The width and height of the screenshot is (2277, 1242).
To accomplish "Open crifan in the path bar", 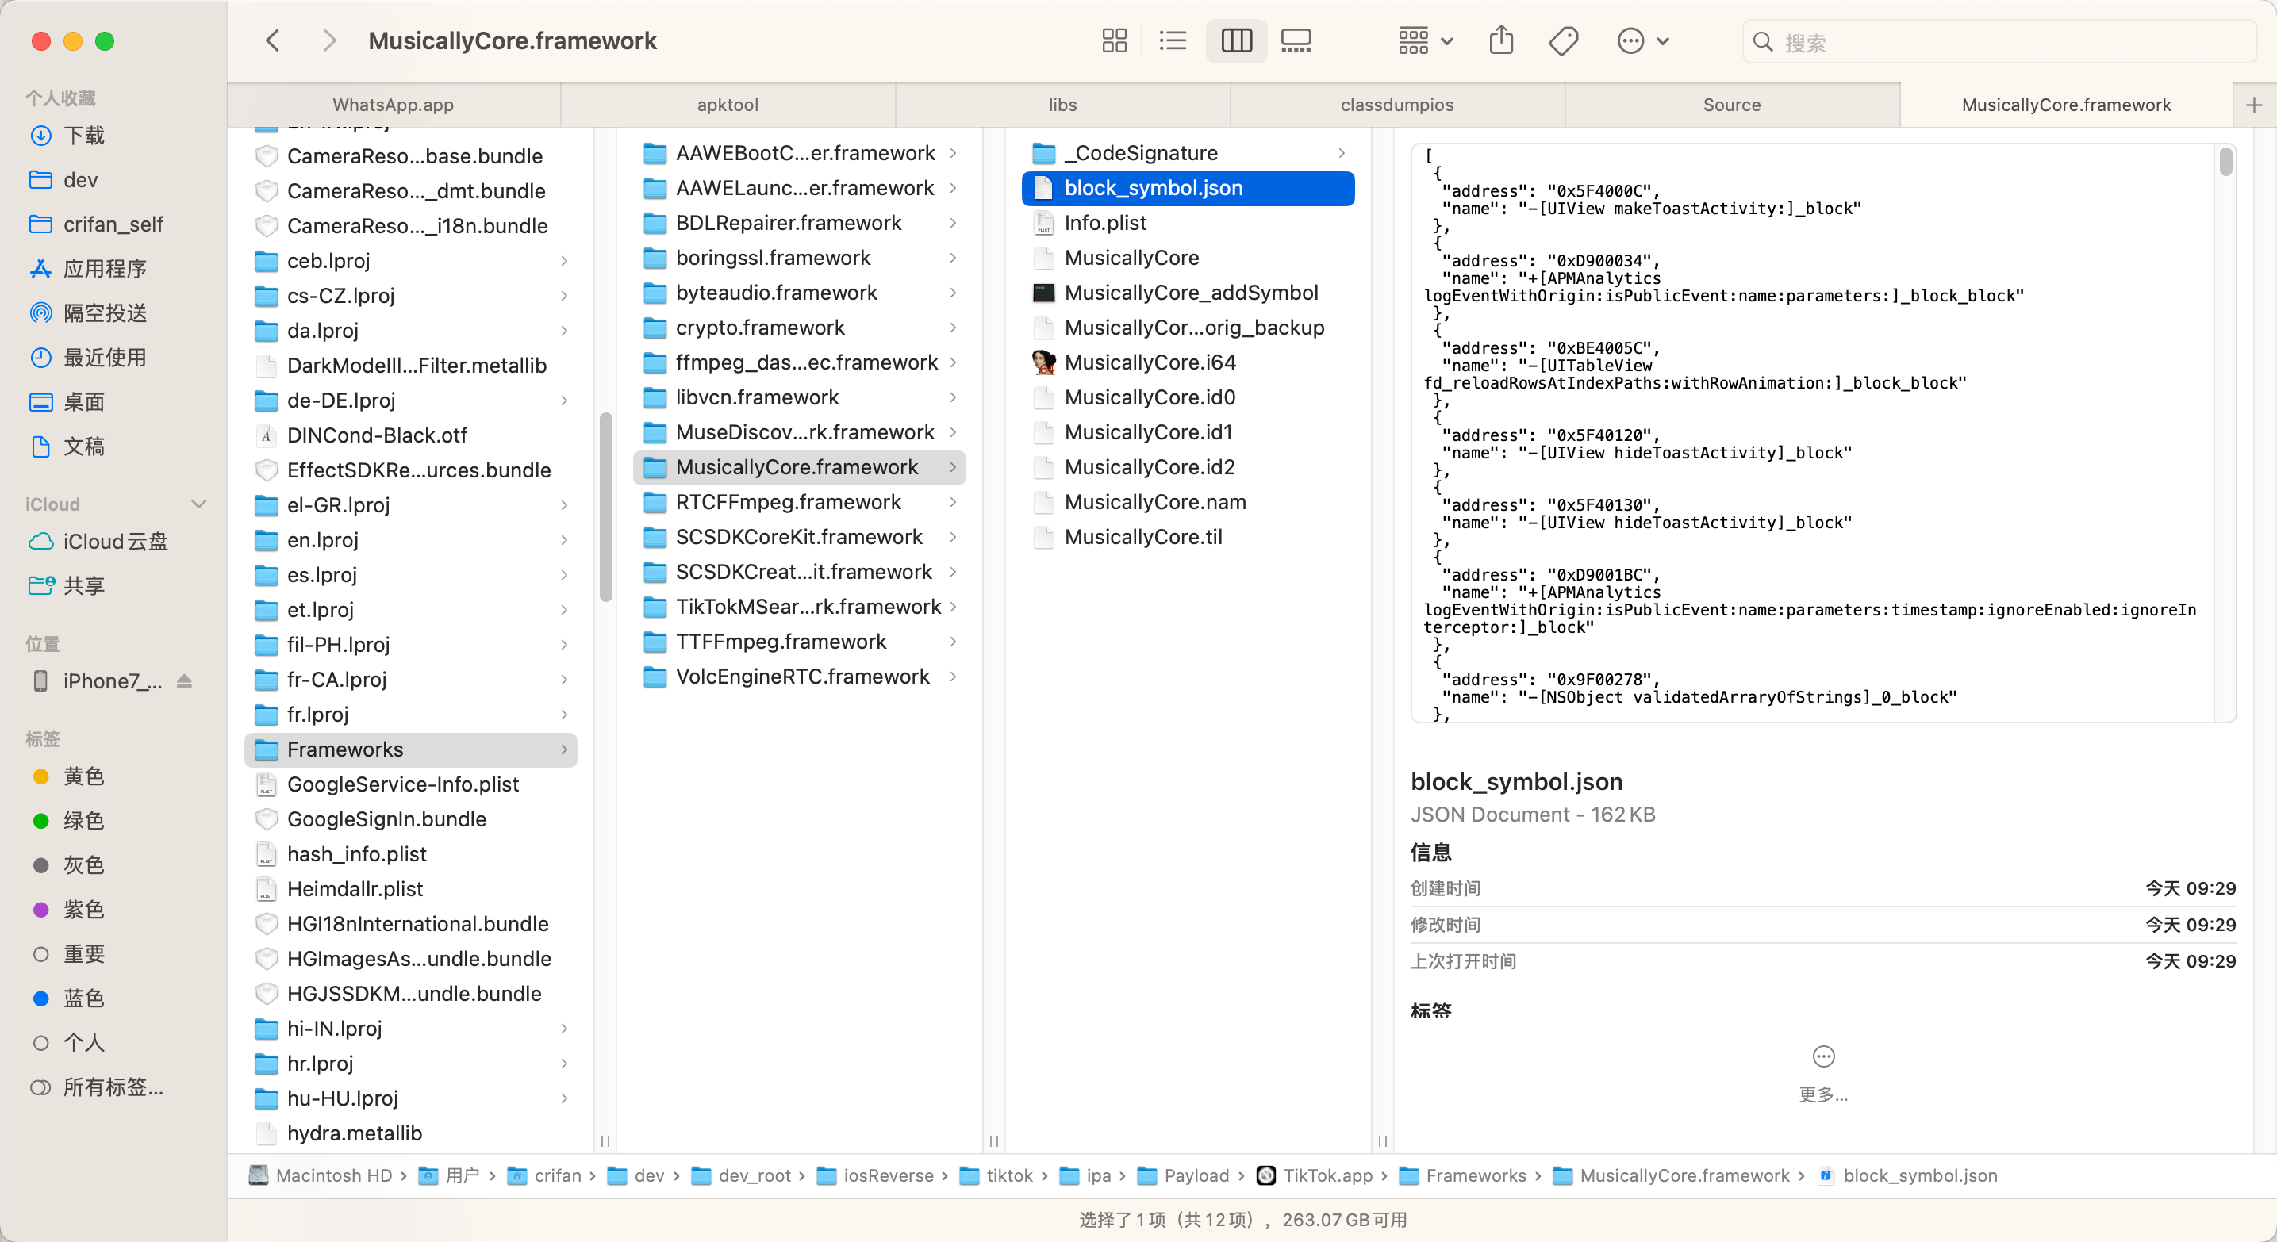I will [x=544, y=1175].
